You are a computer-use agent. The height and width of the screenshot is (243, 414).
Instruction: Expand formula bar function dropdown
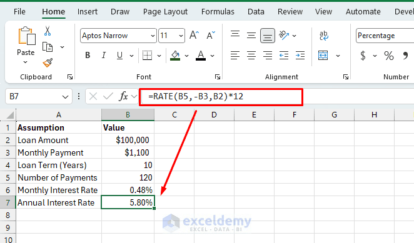pos(134,96)
